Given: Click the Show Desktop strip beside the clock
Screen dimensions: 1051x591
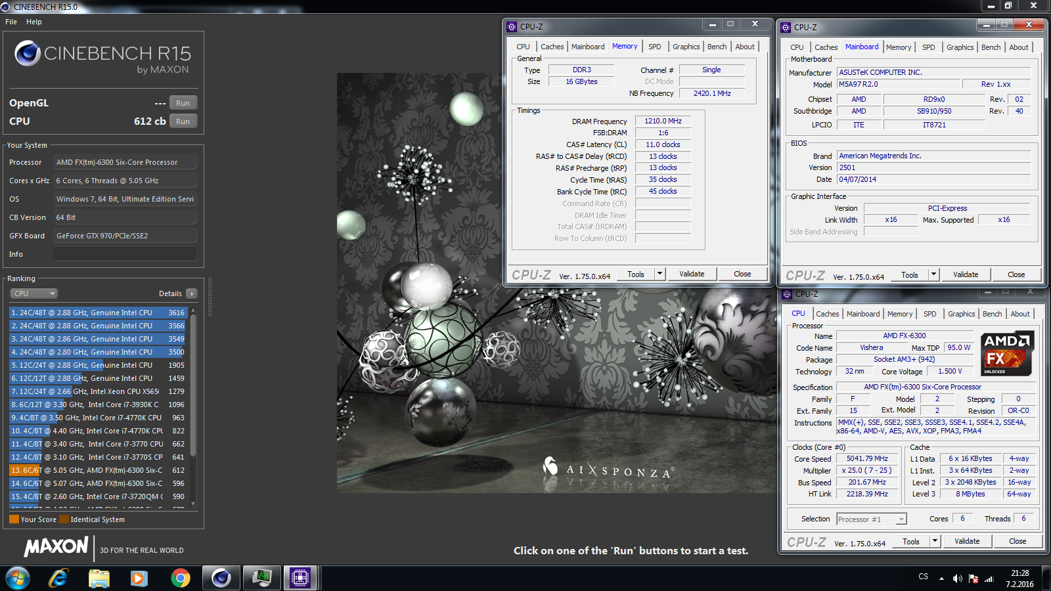Looking at the screenshot, I should (x=1046, y=579).
